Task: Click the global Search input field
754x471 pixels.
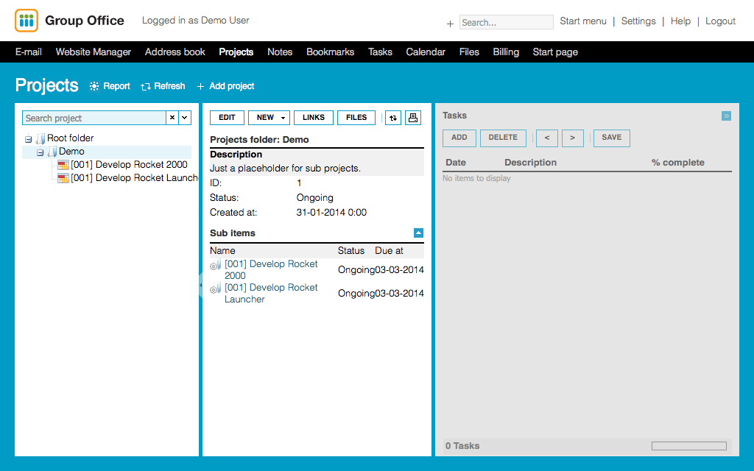Action: coord(506,22)
